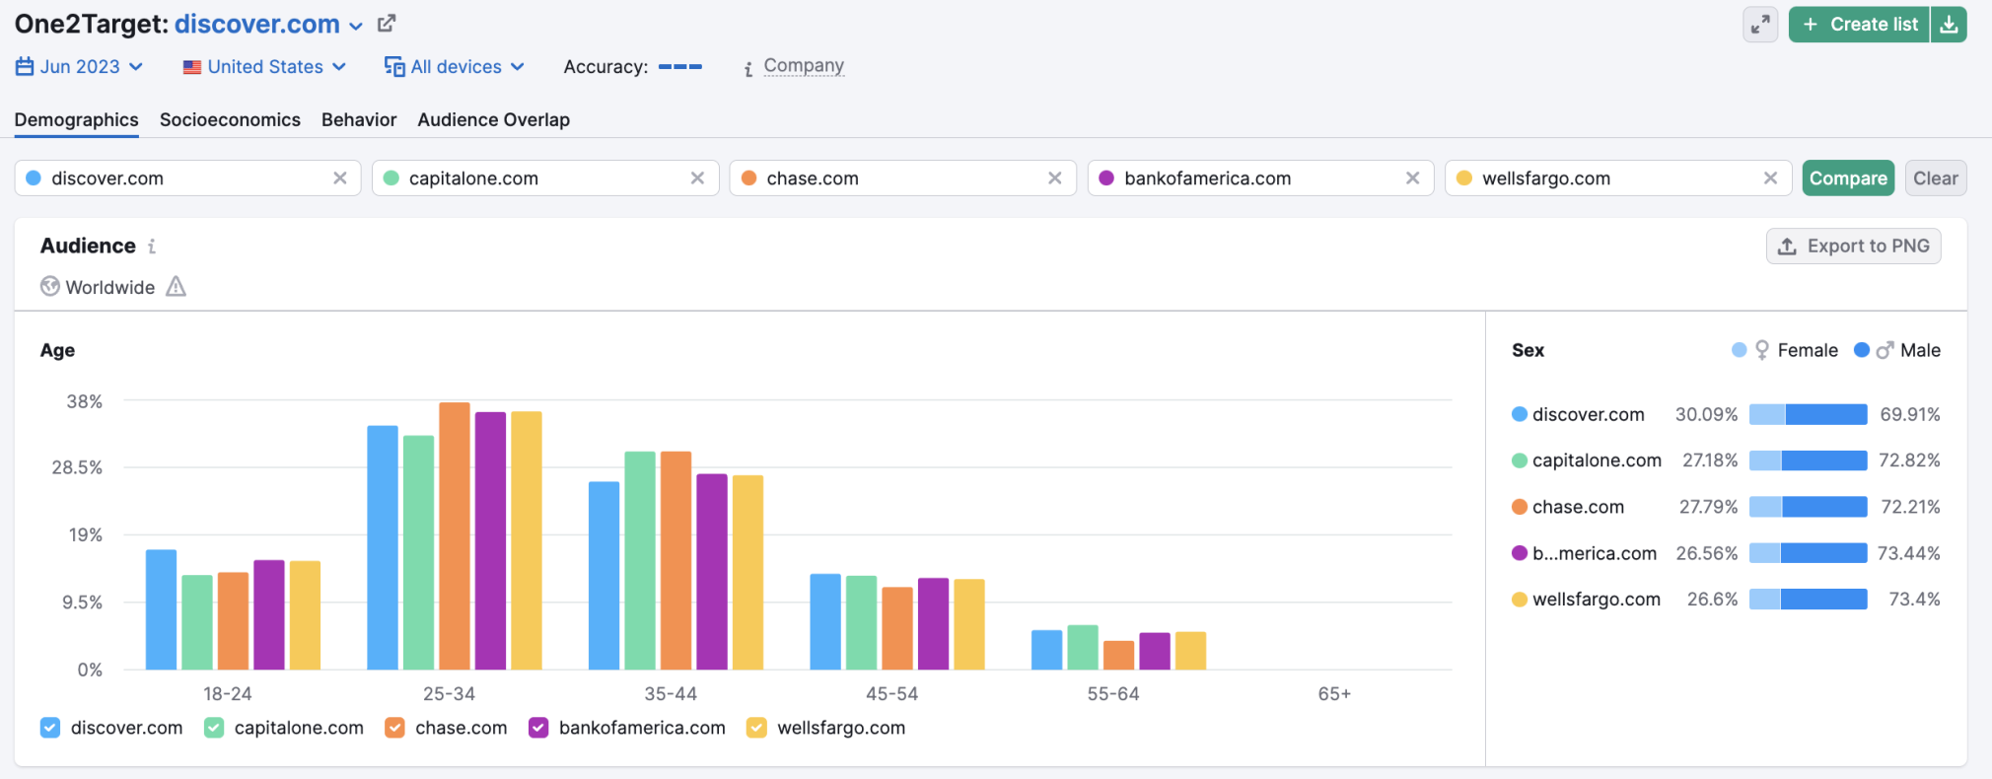Click the capitalone.com sex ratio bar

coord(1808,460)
